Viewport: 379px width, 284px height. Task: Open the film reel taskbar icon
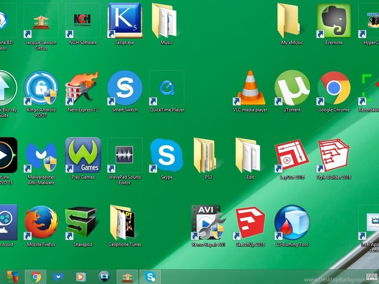tap(104, 277)
